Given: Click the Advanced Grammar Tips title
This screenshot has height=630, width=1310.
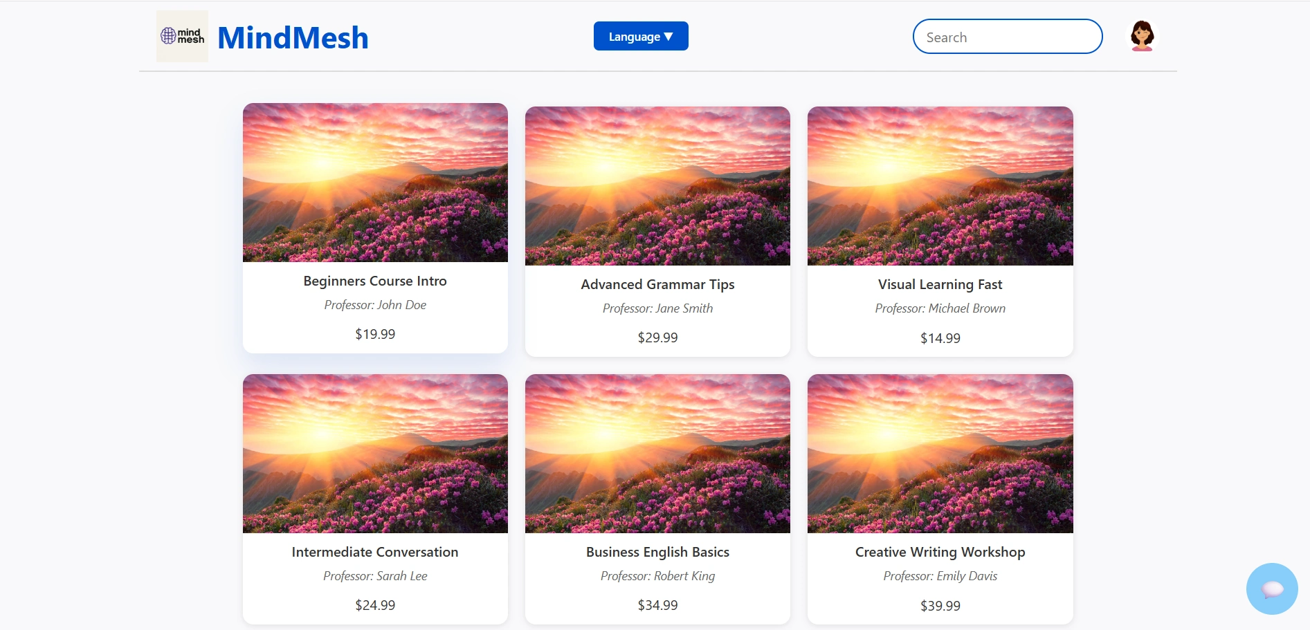Looking at the screenshot, I should tap(657, 284).
